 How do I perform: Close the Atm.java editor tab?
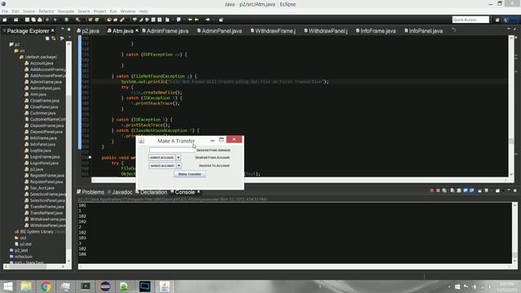point(137,31)
